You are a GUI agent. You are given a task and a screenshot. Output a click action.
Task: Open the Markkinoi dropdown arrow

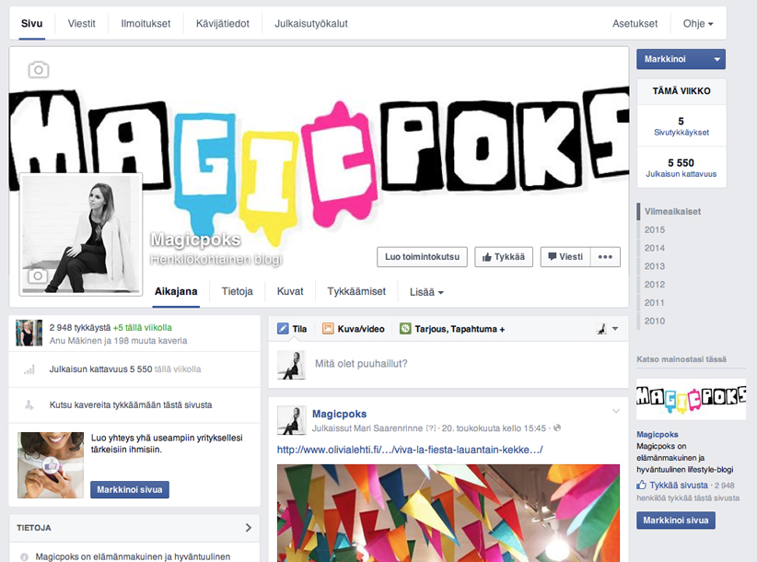point(716,59)
